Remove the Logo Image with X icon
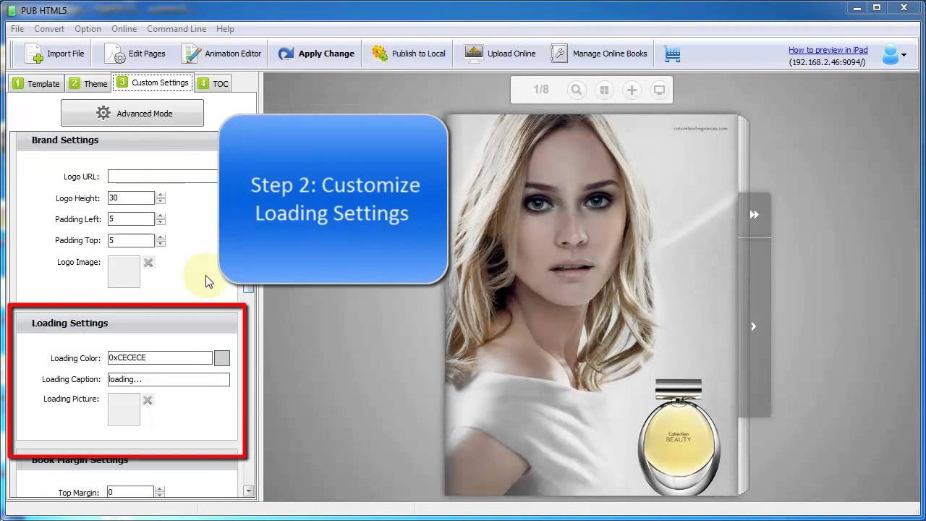Screen dimensions: 926x521 click(148, 263)
